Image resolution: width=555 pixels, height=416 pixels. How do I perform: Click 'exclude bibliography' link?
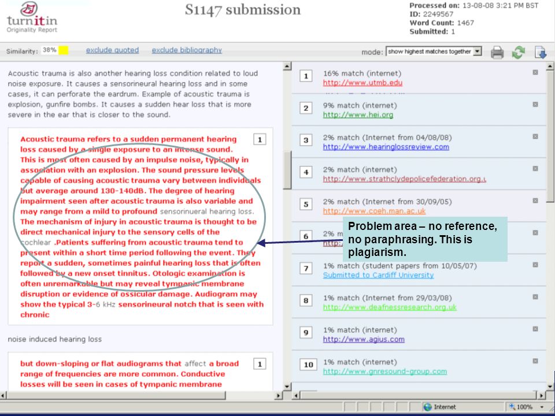pos(187,50)
